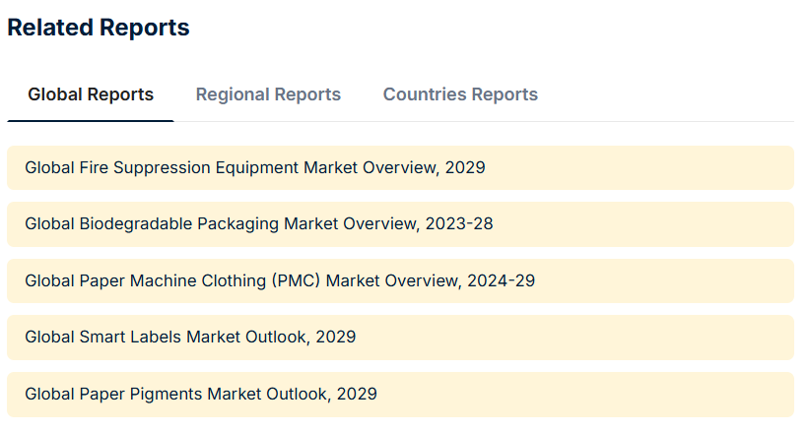This screenshot has height=432, width=808.
Task: Click the 2024-29 text in the PMC report title
Action: point(501,280)
